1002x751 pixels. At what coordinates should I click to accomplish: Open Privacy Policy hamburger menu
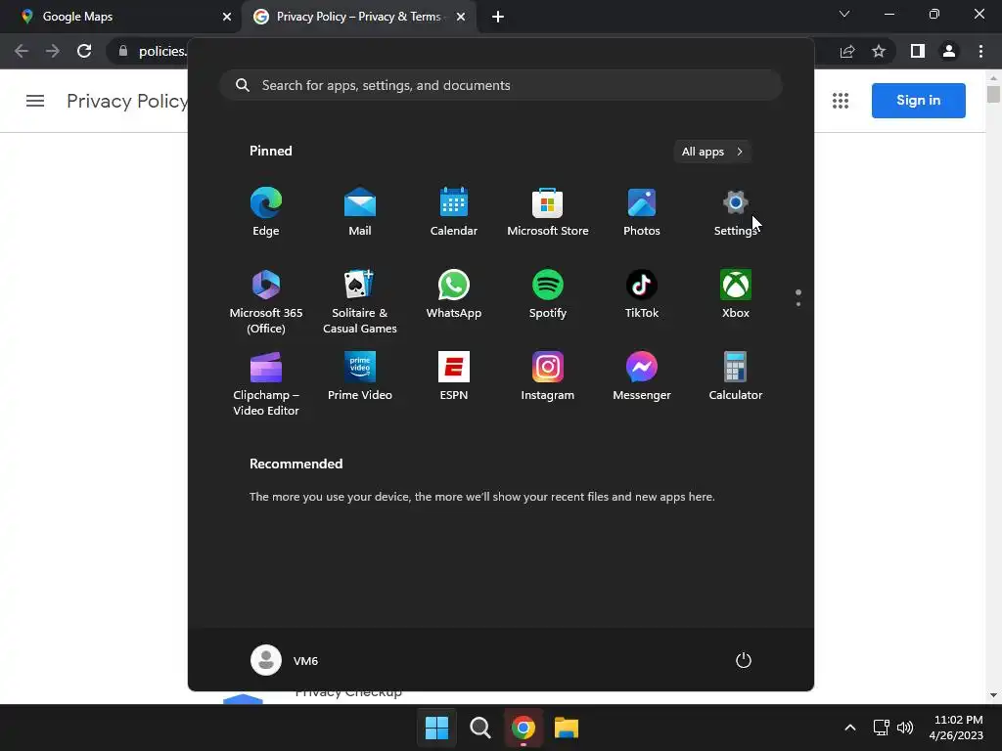click(35, 101)
